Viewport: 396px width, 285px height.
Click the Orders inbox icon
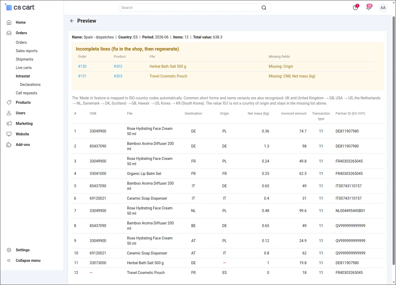pos(9,33)
